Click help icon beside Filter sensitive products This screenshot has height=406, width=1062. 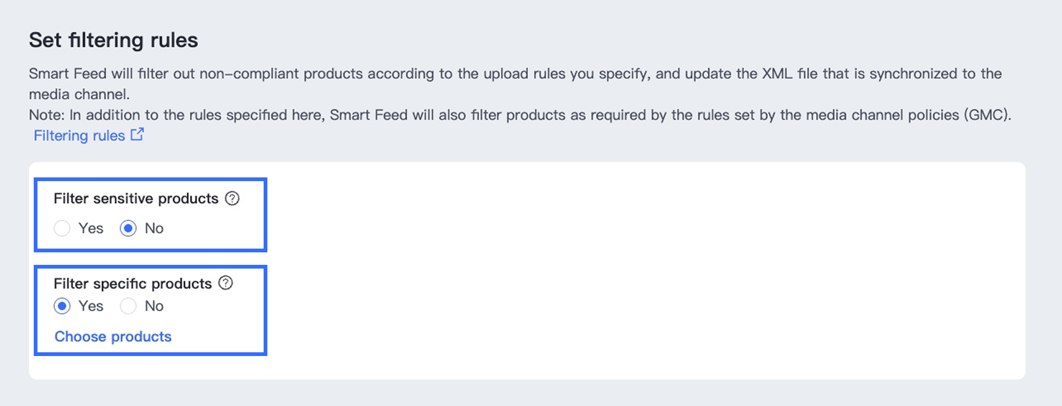[x=232, y=199]
